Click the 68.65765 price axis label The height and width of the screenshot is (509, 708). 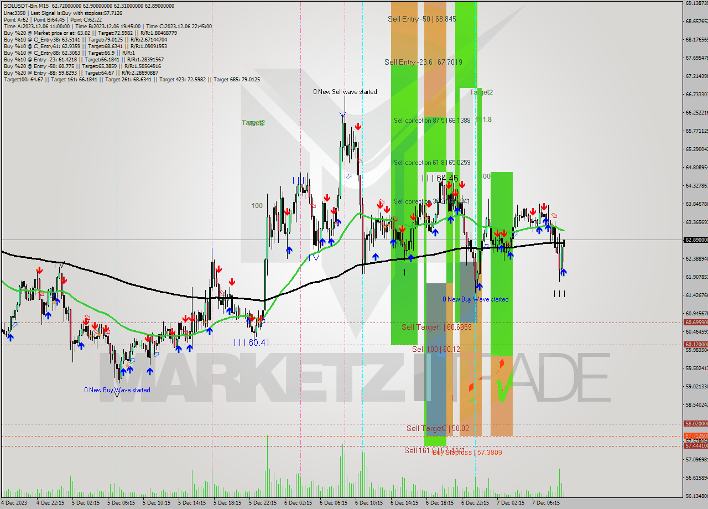(696, 21)
